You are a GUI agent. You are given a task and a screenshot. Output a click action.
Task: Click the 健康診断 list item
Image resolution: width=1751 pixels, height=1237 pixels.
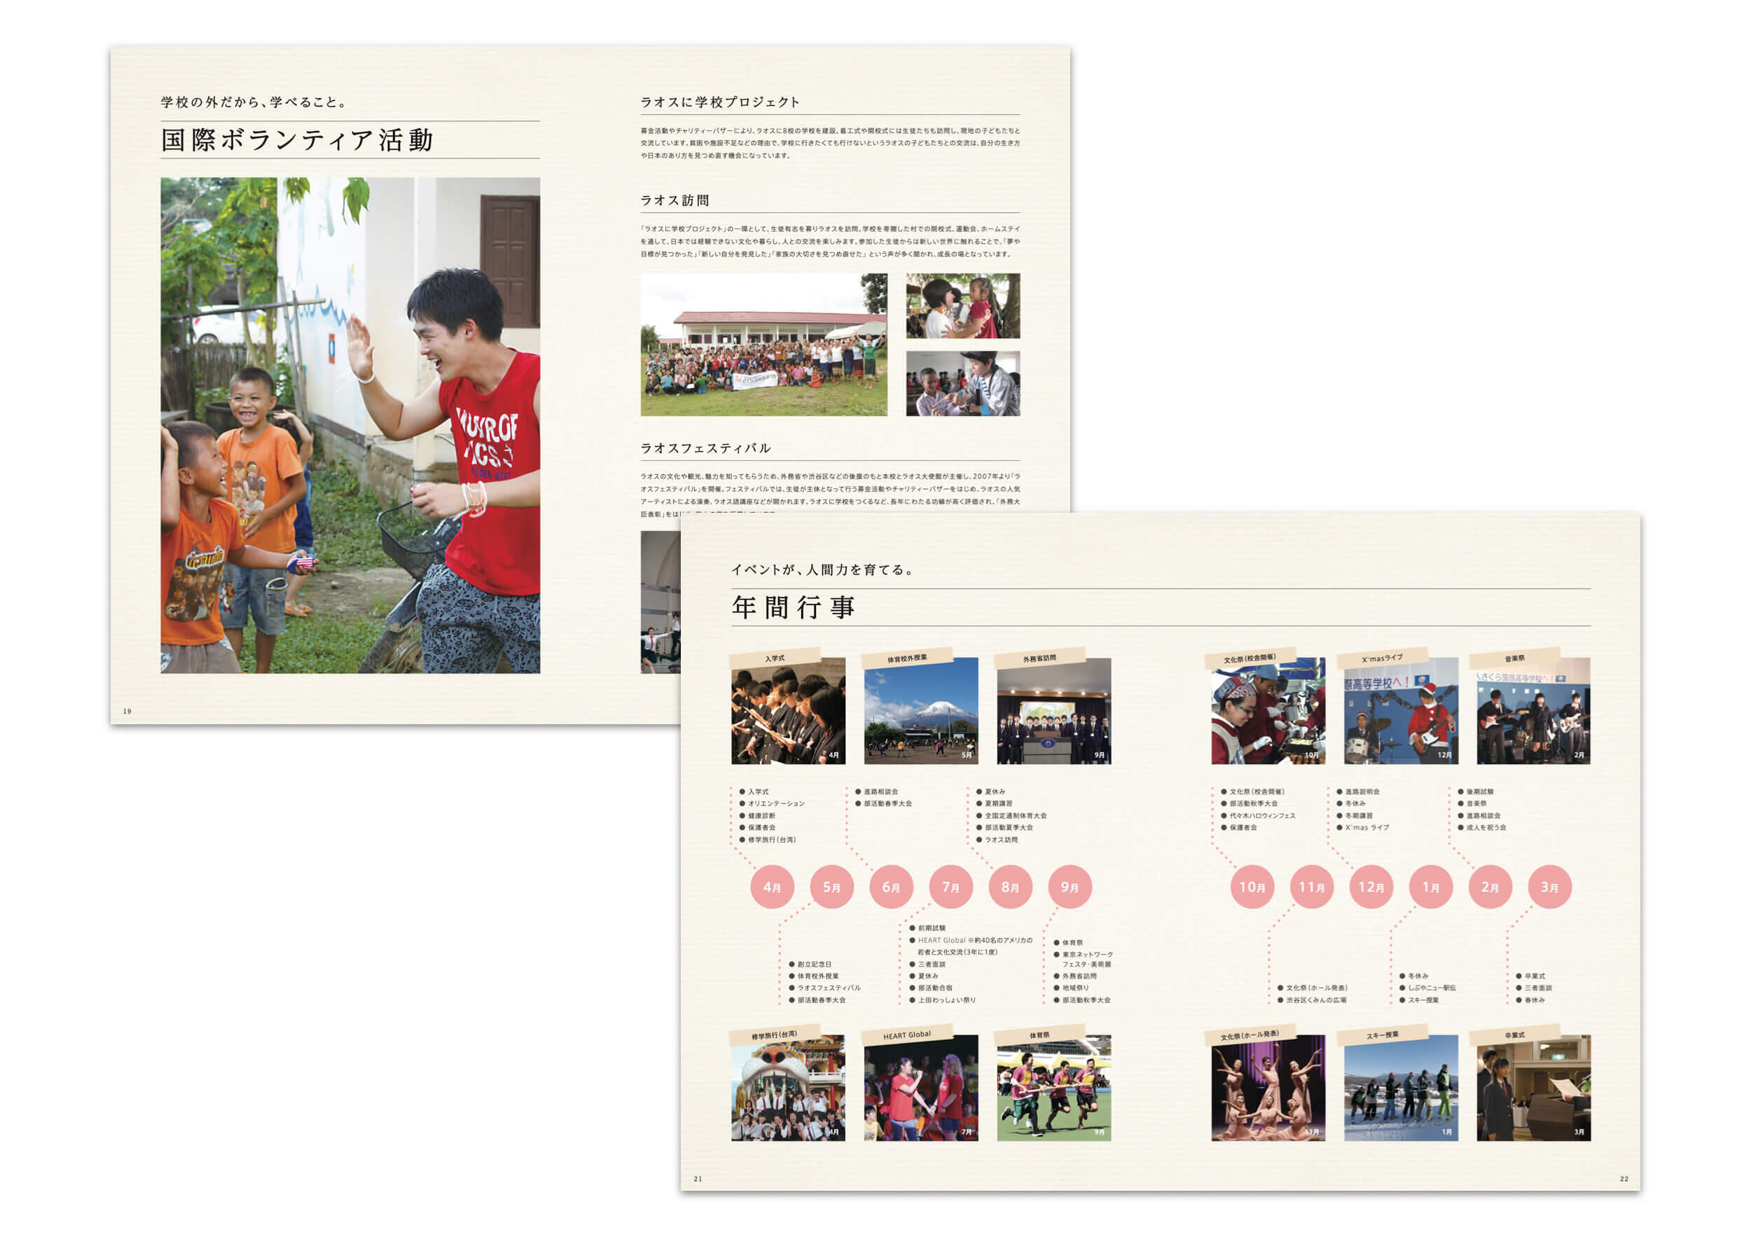[x=757, y=816]
